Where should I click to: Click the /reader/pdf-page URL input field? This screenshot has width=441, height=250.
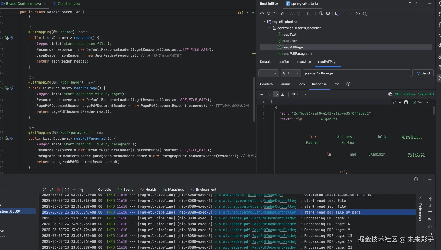pos(356,73)
